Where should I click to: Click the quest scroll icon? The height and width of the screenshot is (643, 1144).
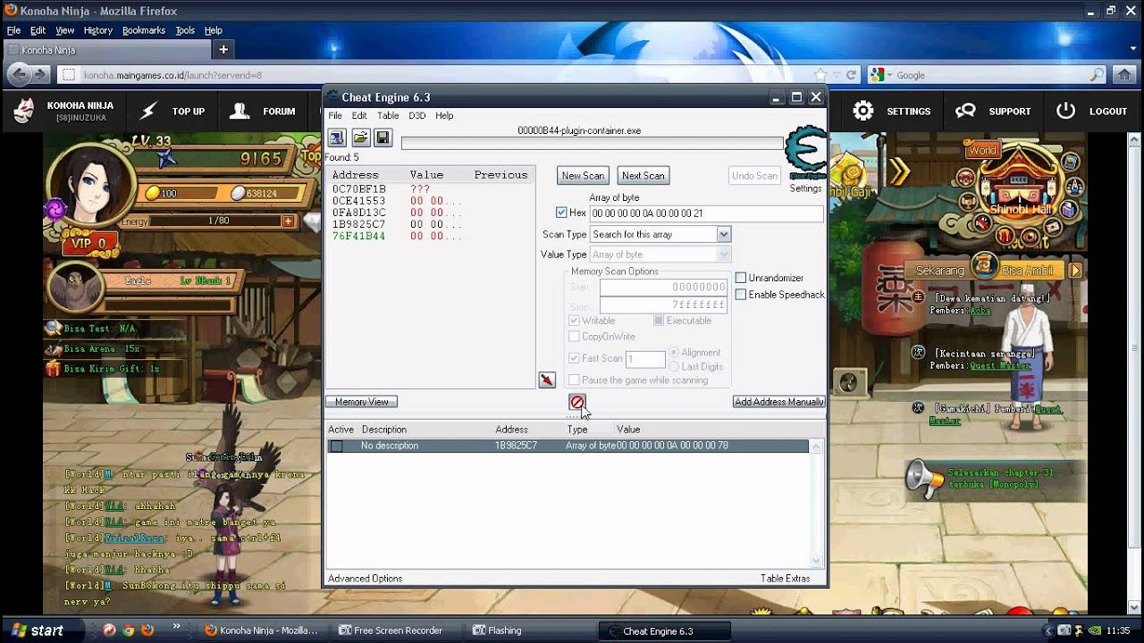tap(983, 265)
